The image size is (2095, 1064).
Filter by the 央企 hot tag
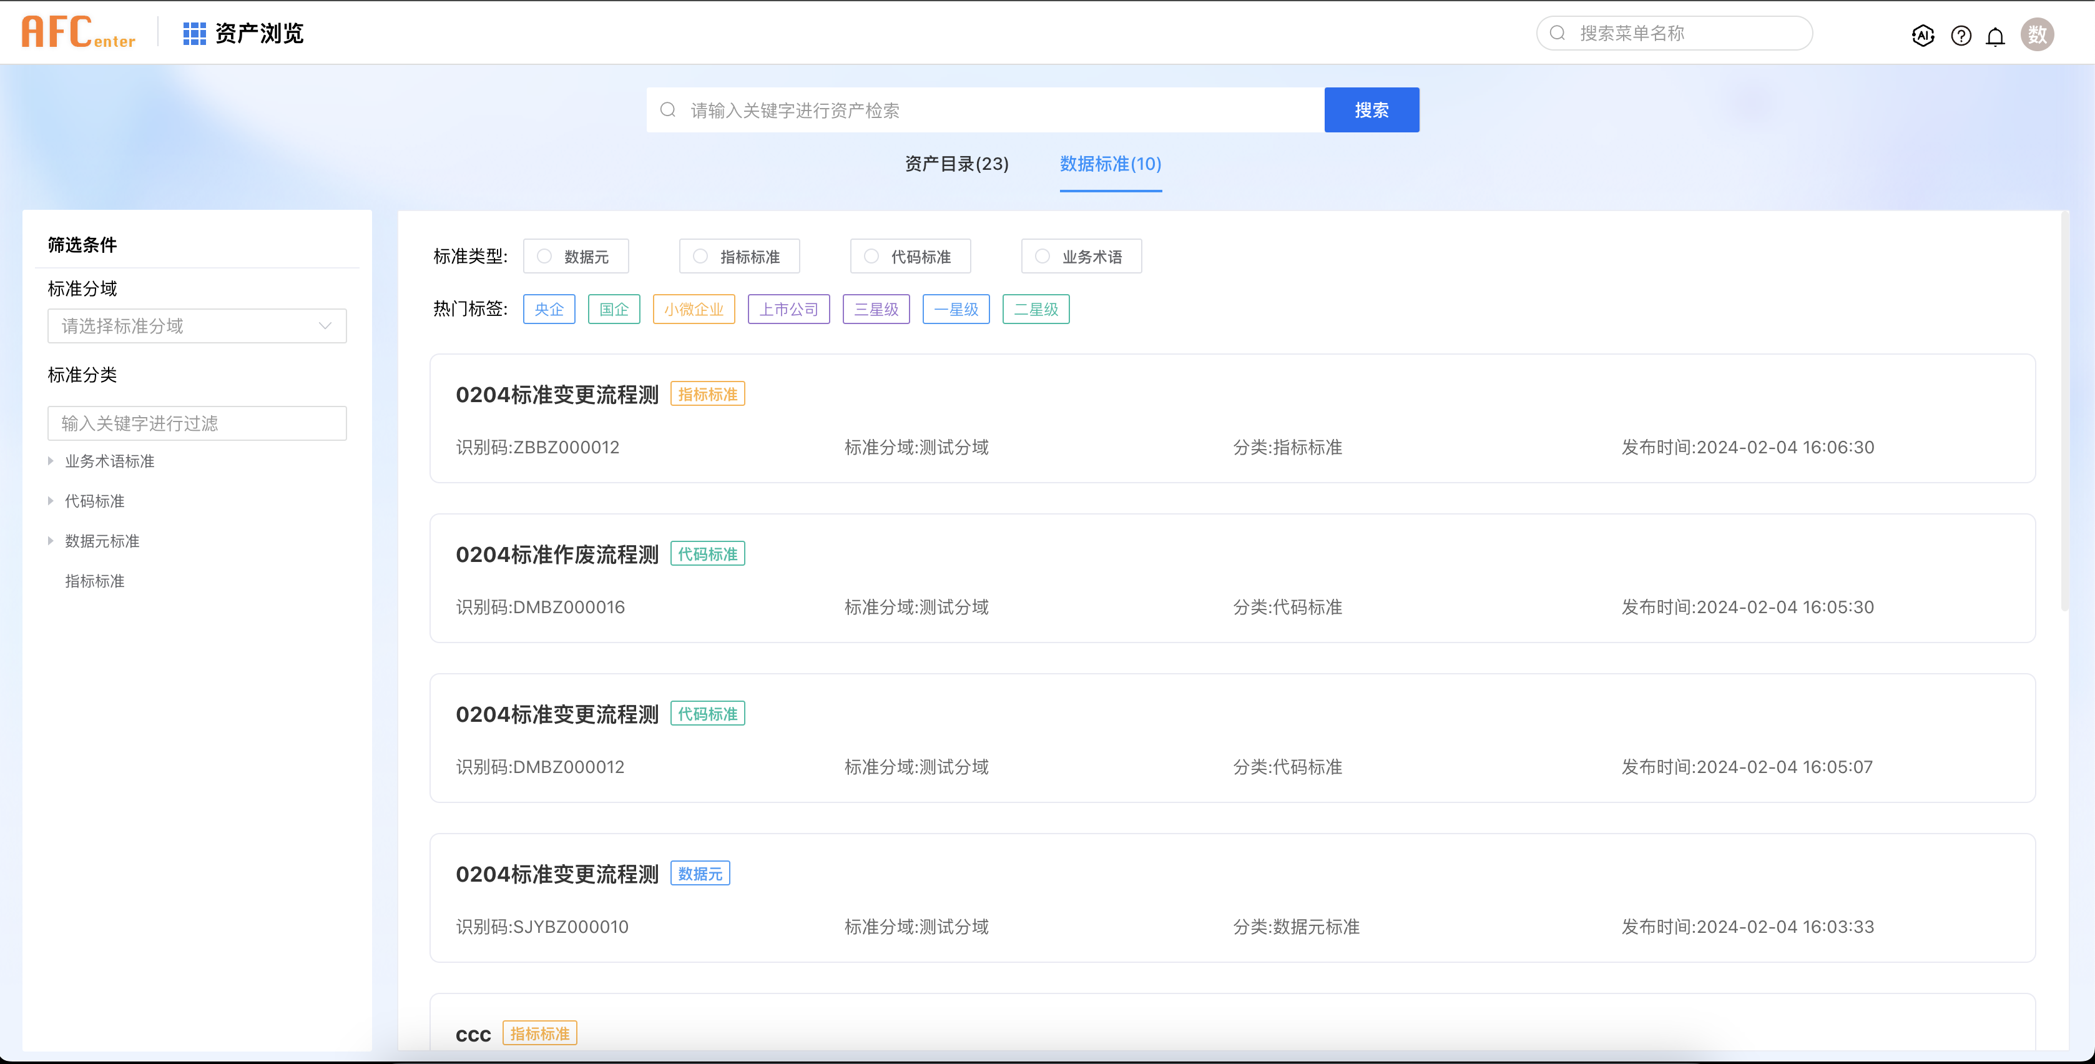549,309
